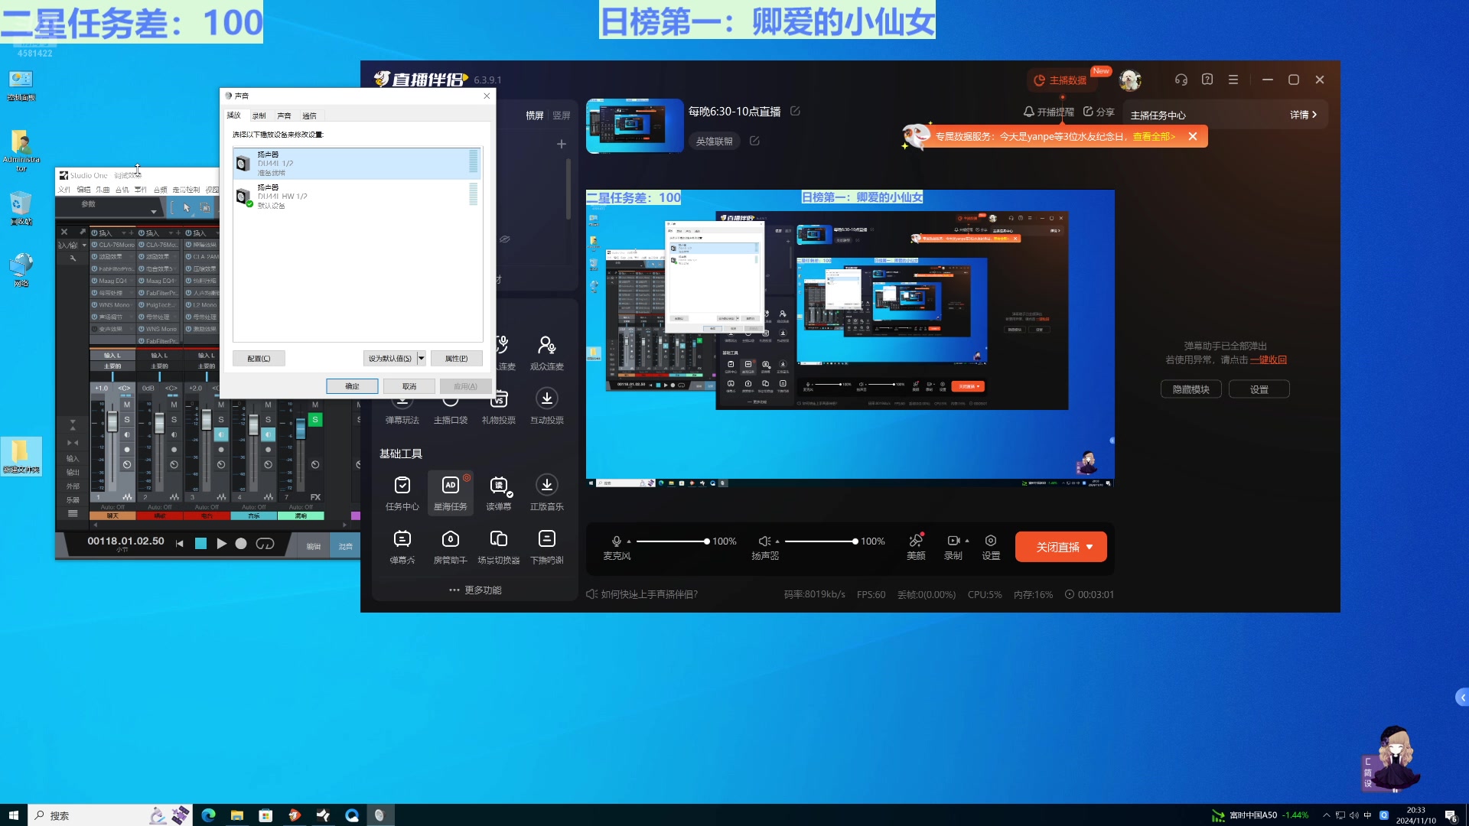Image resolution: width=1469 pixels, height=826 pixels.
Task: Expand the 录制 options arrow
Action: click(x=967, y=541)
